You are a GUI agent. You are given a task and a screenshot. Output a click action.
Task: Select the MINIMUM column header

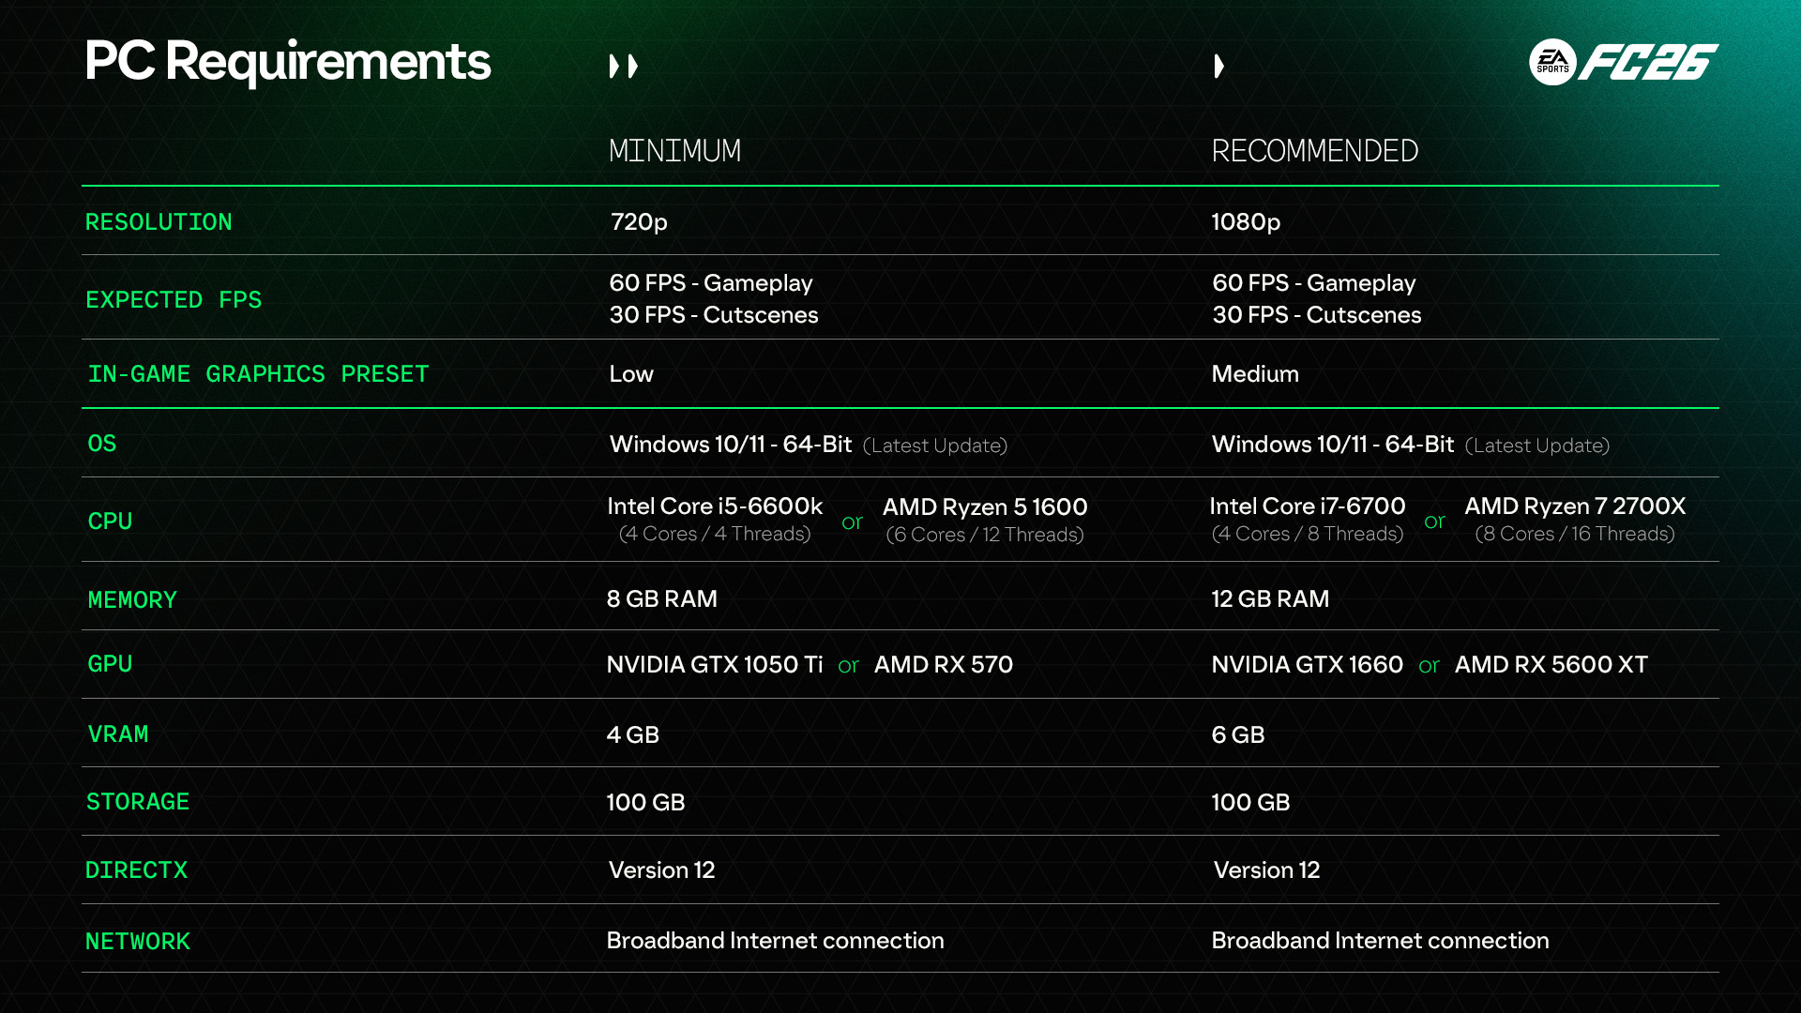tap(674, 151)
